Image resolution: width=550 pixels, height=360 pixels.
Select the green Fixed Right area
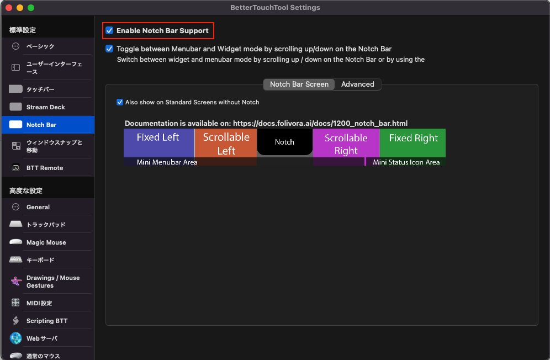click(x=413, y=143)
